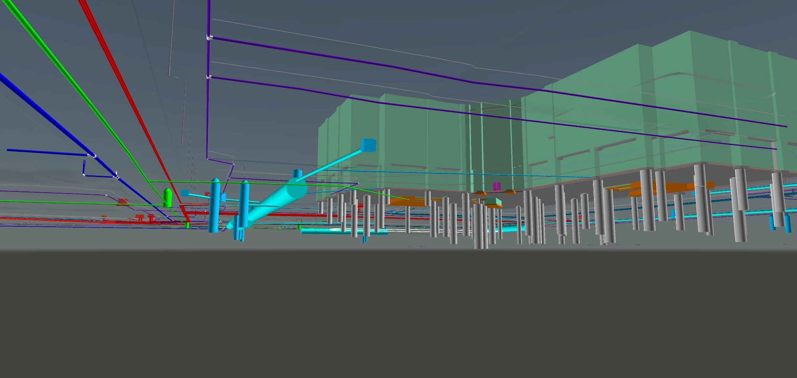Screen dimensions: 797x378
Task: Select the cyan cube at thin pipe's end
Action: coord(368,145)
